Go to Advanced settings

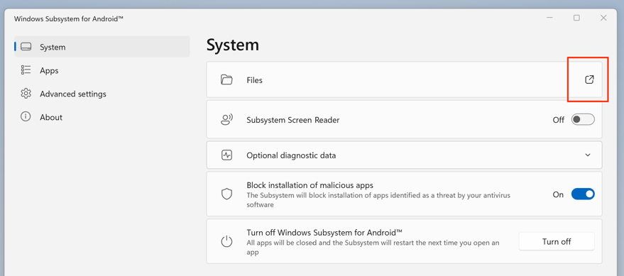tap(102, 94)
